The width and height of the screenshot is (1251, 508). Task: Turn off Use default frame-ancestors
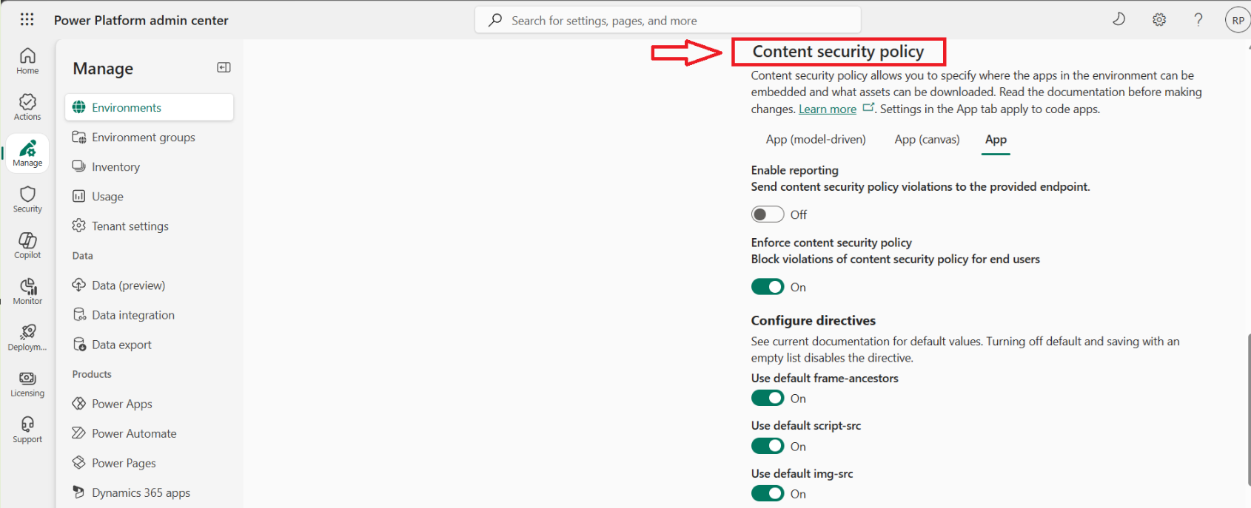[x=768, y=398]
